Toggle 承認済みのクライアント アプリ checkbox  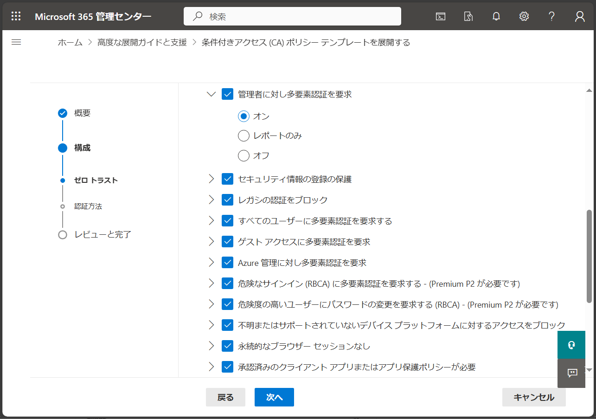click(x=227, y=367)
